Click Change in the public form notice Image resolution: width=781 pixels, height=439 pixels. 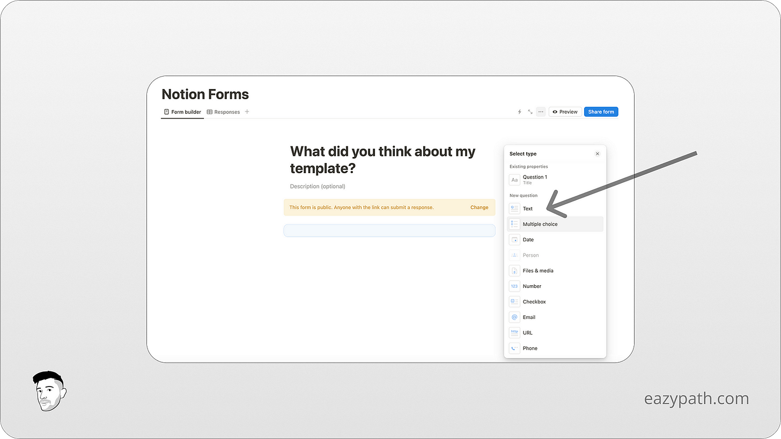coord(479,207)
